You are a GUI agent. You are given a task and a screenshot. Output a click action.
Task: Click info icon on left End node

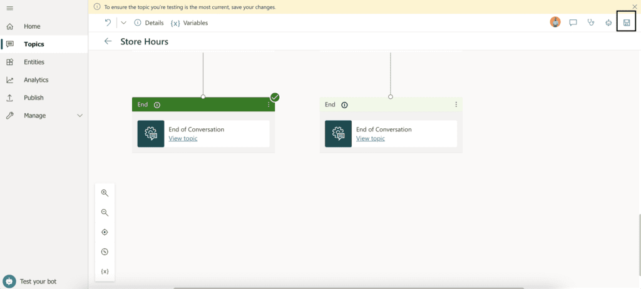point(157,105)
